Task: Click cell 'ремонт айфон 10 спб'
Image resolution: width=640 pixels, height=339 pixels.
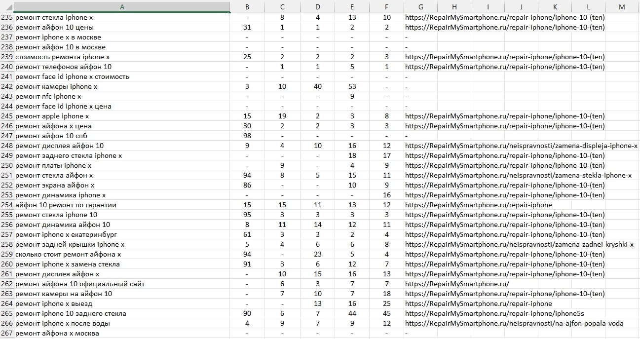Action: (122, 136)
